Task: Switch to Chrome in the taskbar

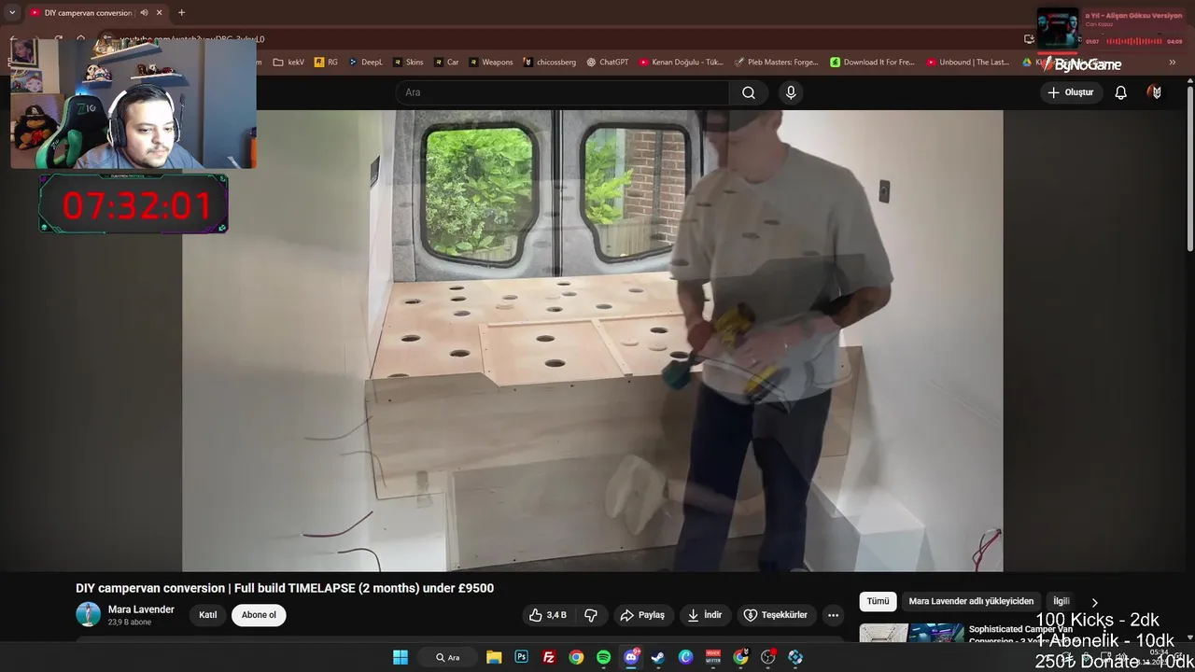Action: click(576, 657)
